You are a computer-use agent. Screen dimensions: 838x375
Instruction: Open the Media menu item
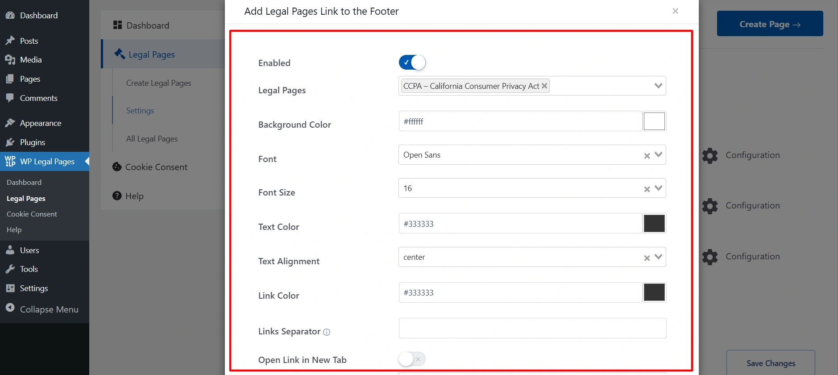pyautogui.click(x=45, y=60)
